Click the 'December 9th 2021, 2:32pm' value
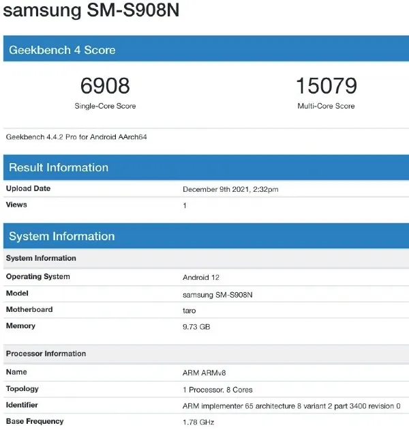This screenshot has height=430, width=409. click(x=230, y=190)
